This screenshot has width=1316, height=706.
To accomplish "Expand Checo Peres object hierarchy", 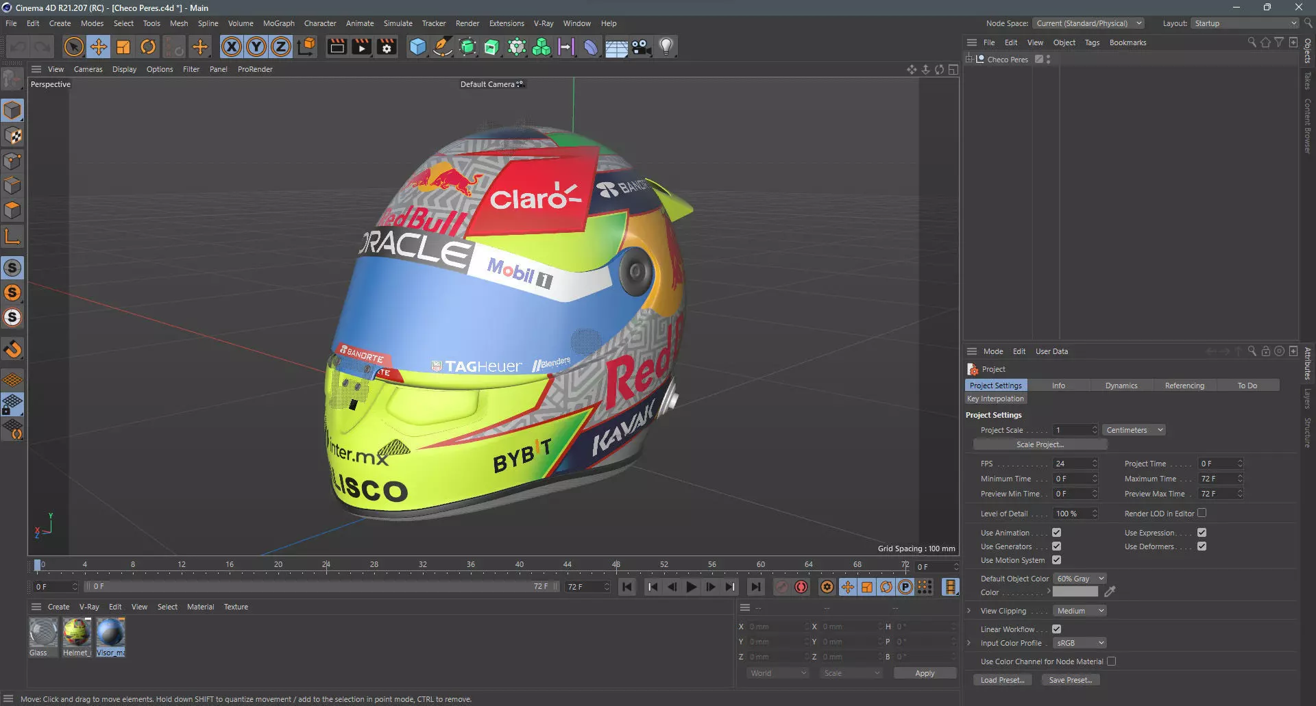I will tap(969, 59).
